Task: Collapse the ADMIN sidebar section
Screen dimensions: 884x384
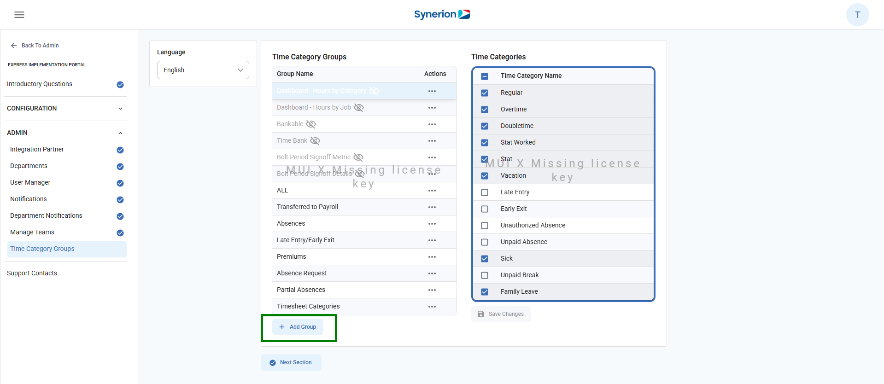Action: click(65, 133)
